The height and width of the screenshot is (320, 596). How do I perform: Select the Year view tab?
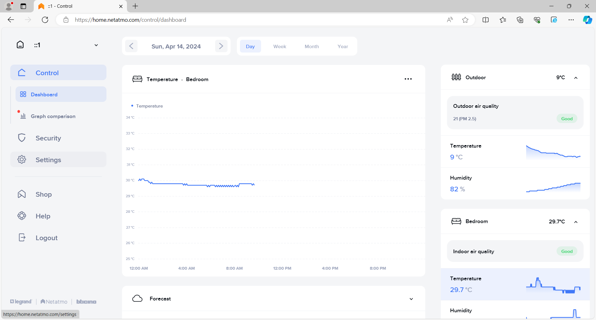click(x=342, y=46)
